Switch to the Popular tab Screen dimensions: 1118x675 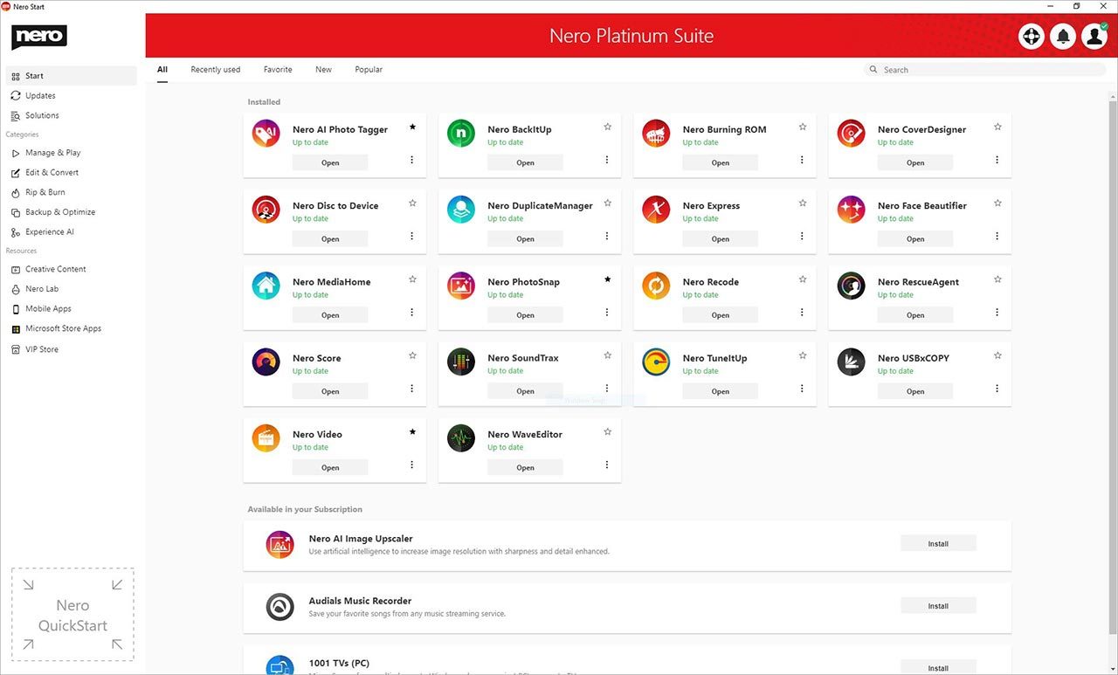point(369,70)
